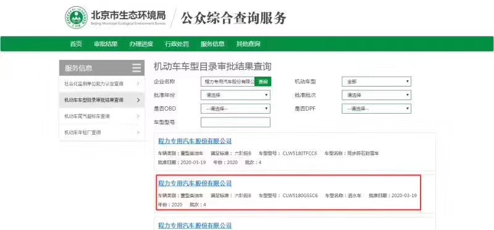
Task: Open the 其他查询 navigation item
Action: 248,44
